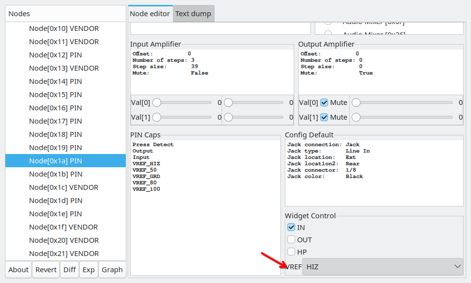Screen dimensions: 471x283
Task: Open the VREF HIZ dropdown
Action: point(383,266)
